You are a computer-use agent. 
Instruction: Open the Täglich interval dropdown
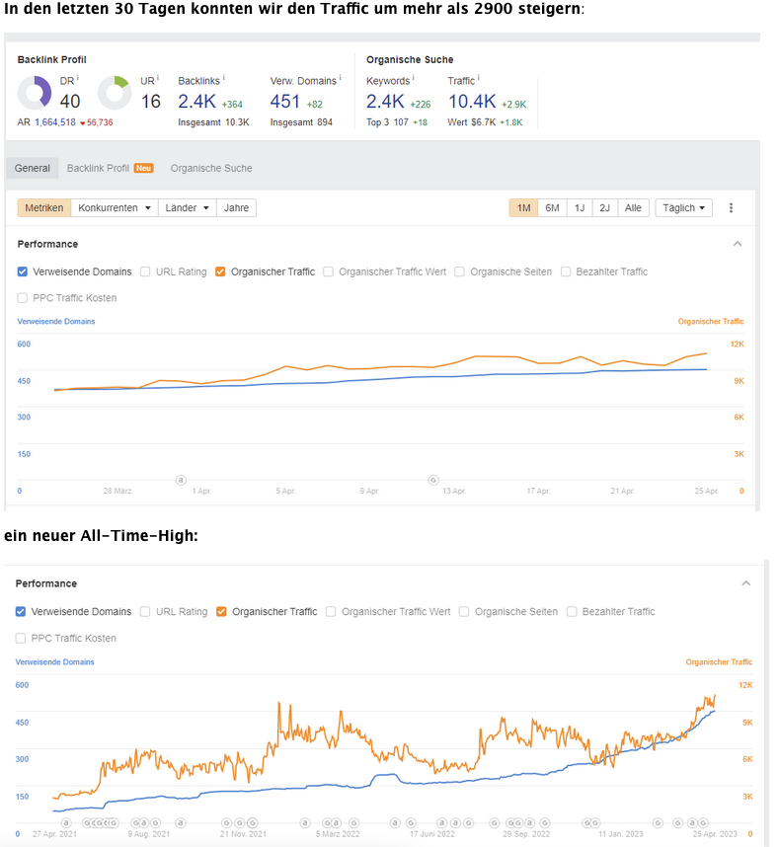pos(683,208)
